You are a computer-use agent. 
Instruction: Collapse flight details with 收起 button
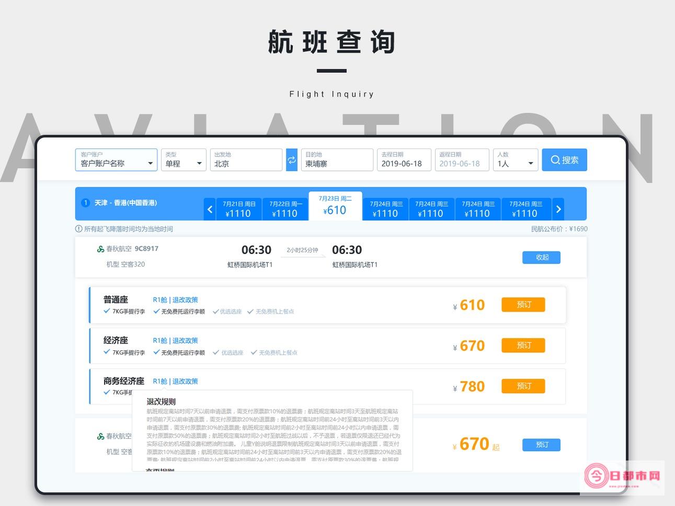541,257
